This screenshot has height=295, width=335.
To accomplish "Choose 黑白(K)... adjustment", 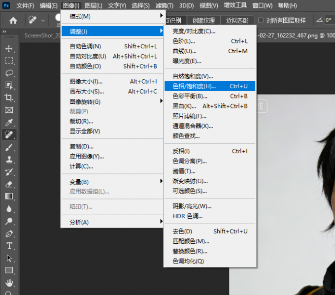I will click(210, 106).
